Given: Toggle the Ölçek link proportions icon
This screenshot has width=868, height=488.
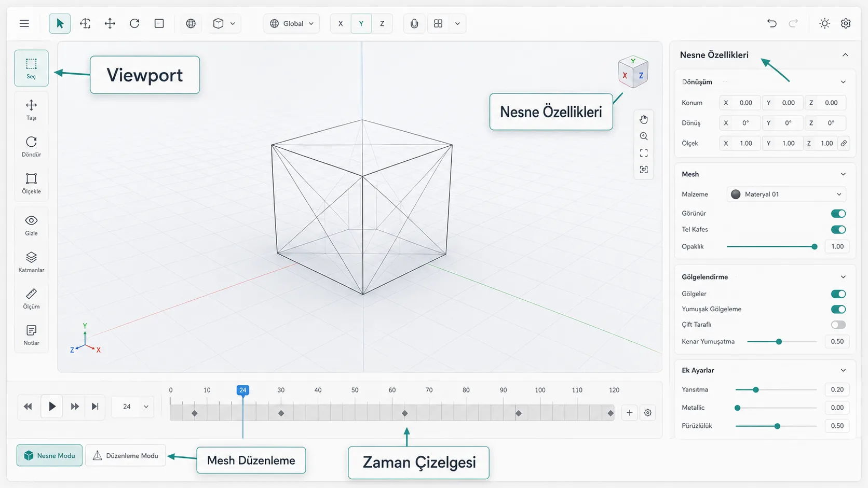Looking at the screenshot, I should (x=844, y=143).
